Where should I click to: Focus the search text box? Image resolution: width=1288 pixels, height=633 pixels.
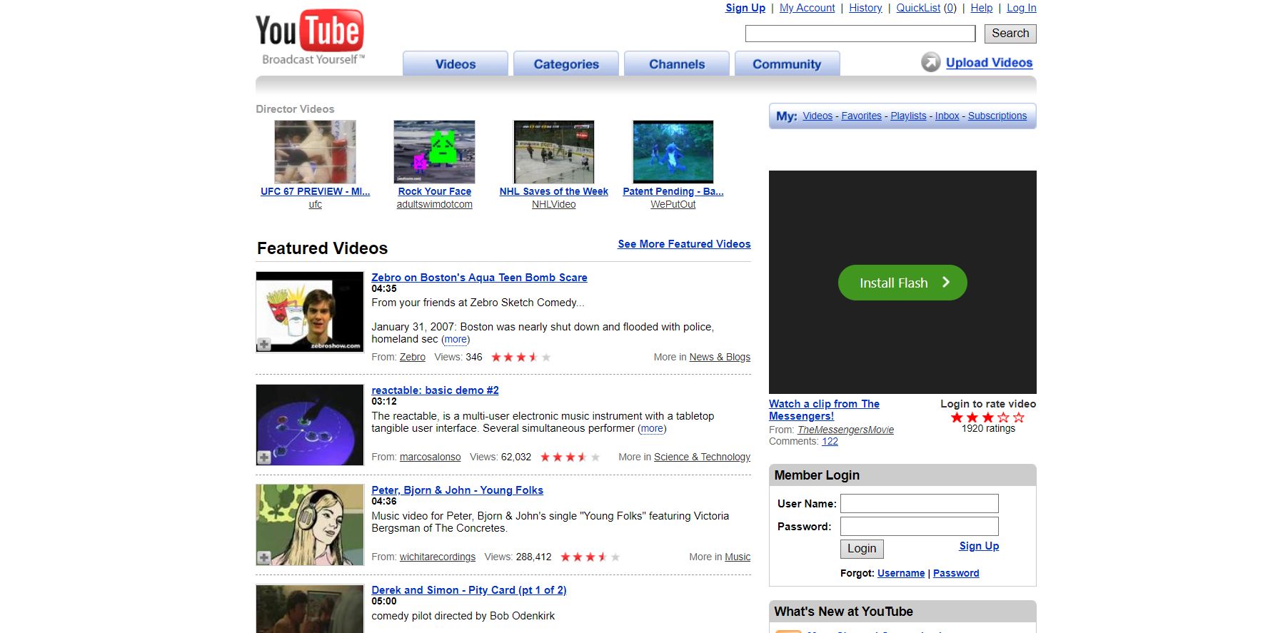coord(860,34)
